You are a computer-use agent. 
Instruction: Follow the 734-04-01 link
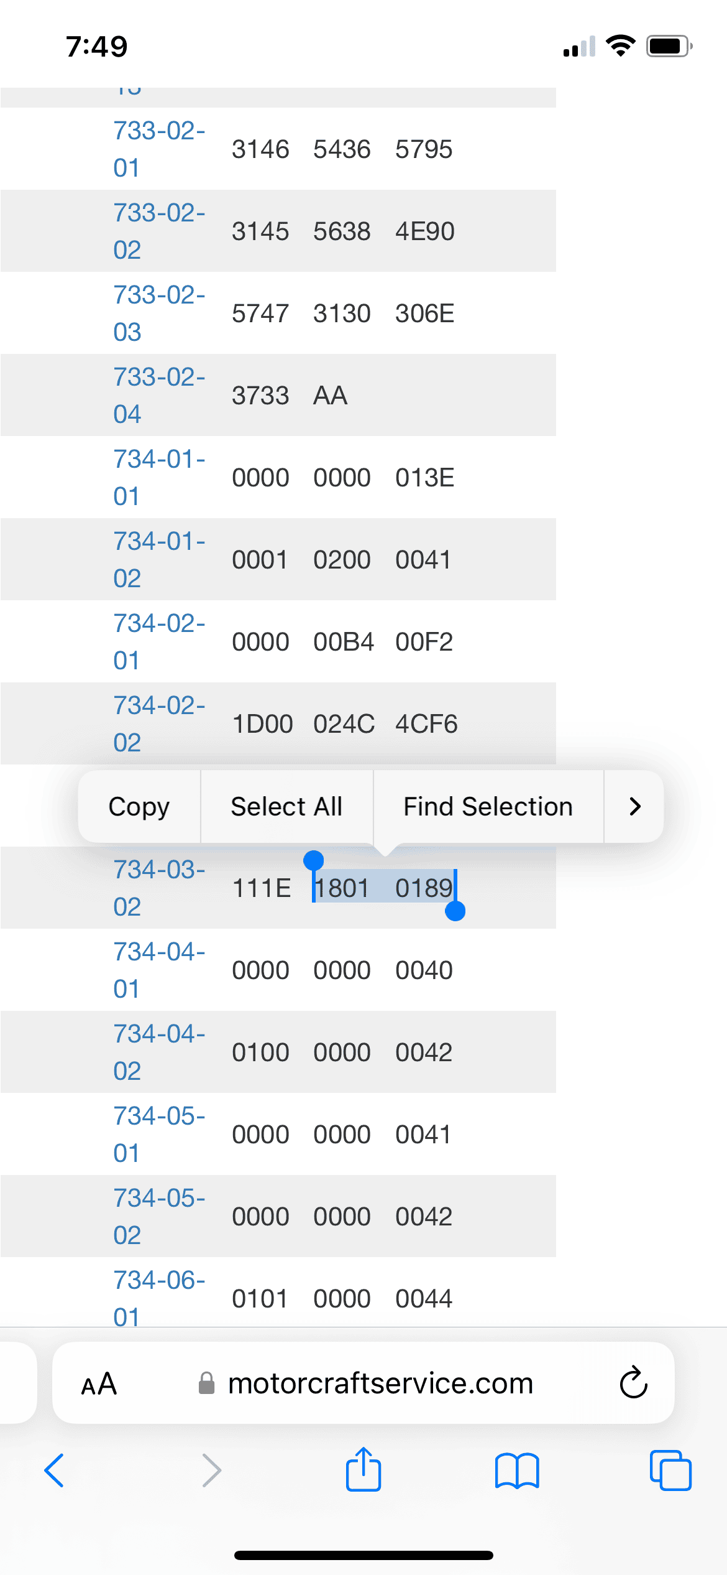pos(158,970)
